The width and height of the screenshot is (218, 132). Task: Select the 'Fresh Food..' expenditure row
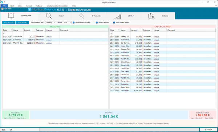pos(163,56)
